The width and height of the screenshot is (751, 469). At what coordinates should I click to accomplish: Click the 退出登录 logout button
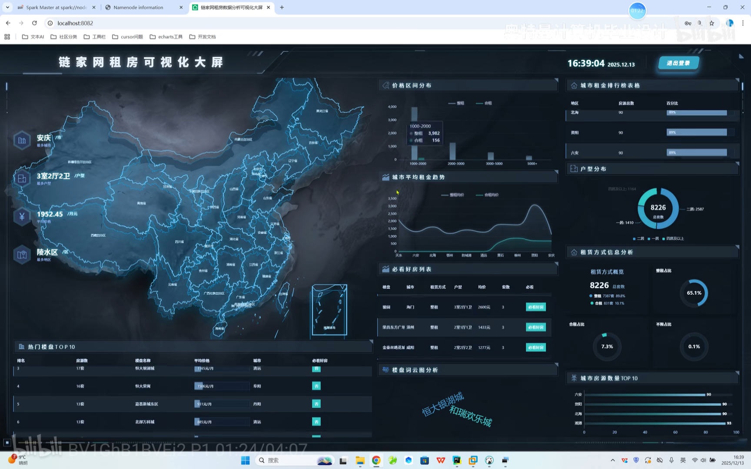click(678, 63)
